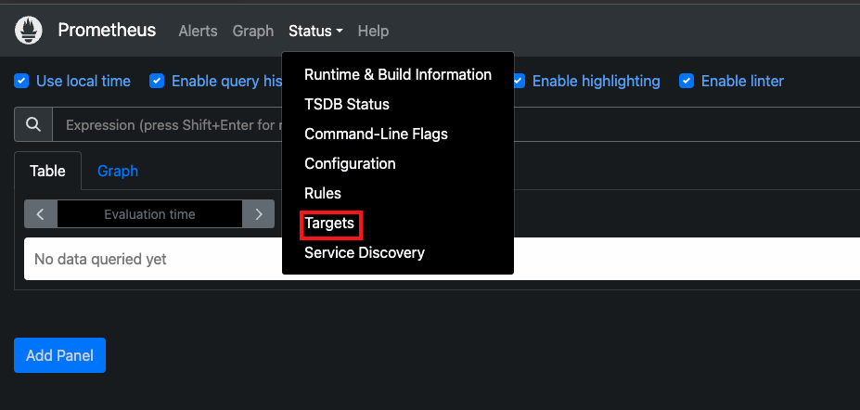Open Runtime & Build Information
This screenshot has width=860, height=410.
click(398, 74)
